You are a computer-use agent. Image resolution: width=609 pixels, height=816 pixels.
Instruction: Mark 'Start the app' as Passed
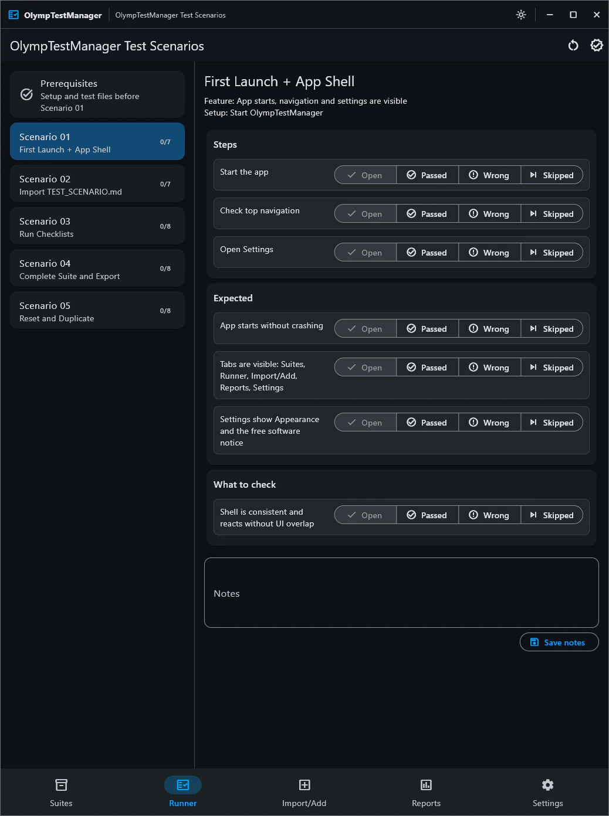point(428,175)
